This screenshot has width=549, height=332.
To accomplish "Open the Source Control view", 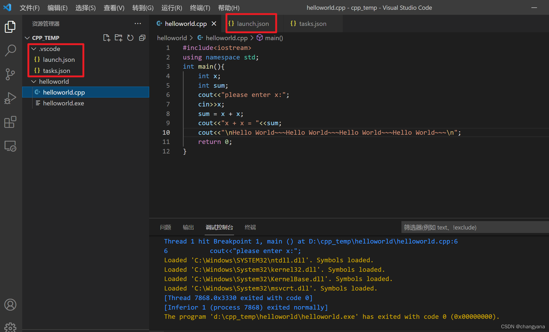I will pyautogui.click(x=10, y=74).
